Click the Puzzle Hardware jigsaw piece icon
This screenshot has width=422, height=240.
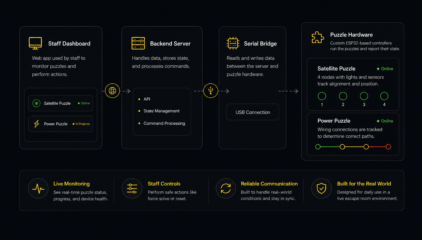click(x=318, y=37)
